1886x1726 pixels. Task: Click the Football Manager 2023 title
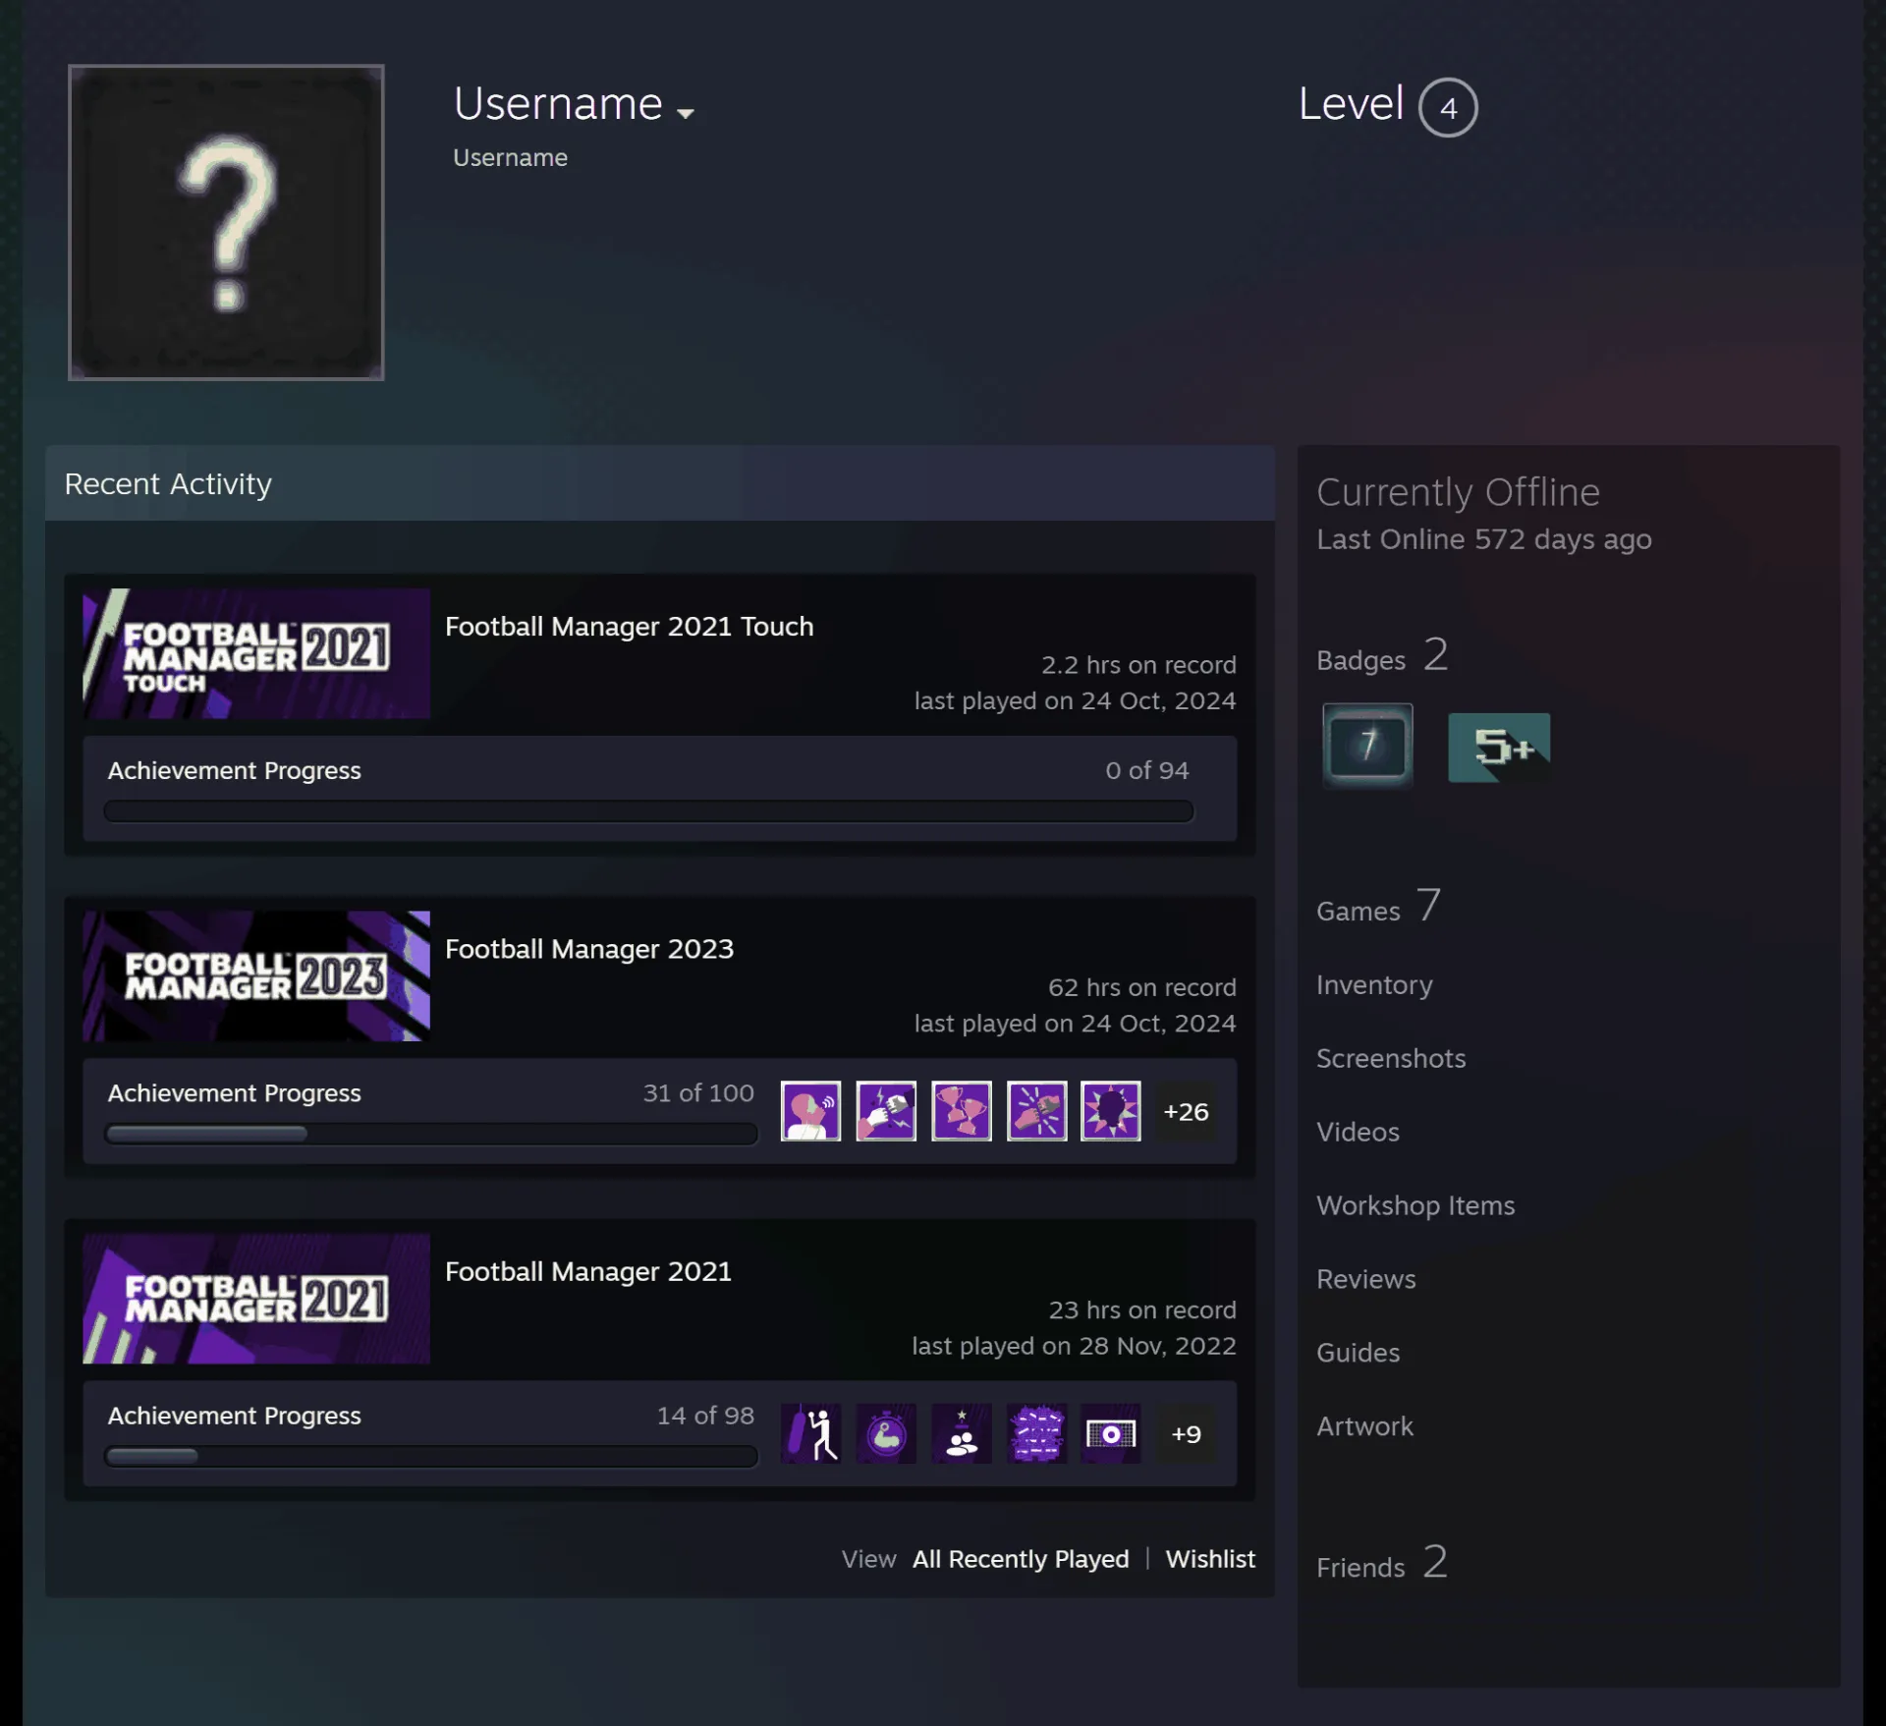point(589,949)
